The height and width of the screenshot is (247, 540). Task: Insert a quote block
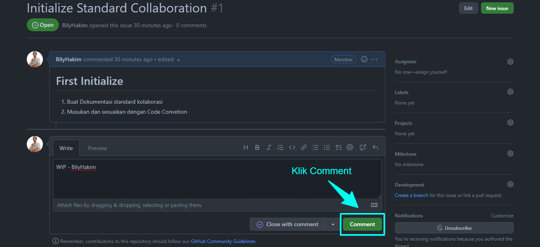point(280,147)
